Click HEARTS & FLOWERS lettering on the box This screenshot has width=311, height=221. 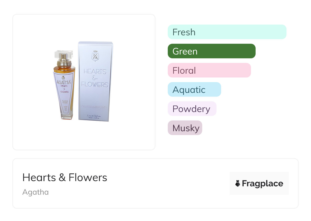[95, 78]
